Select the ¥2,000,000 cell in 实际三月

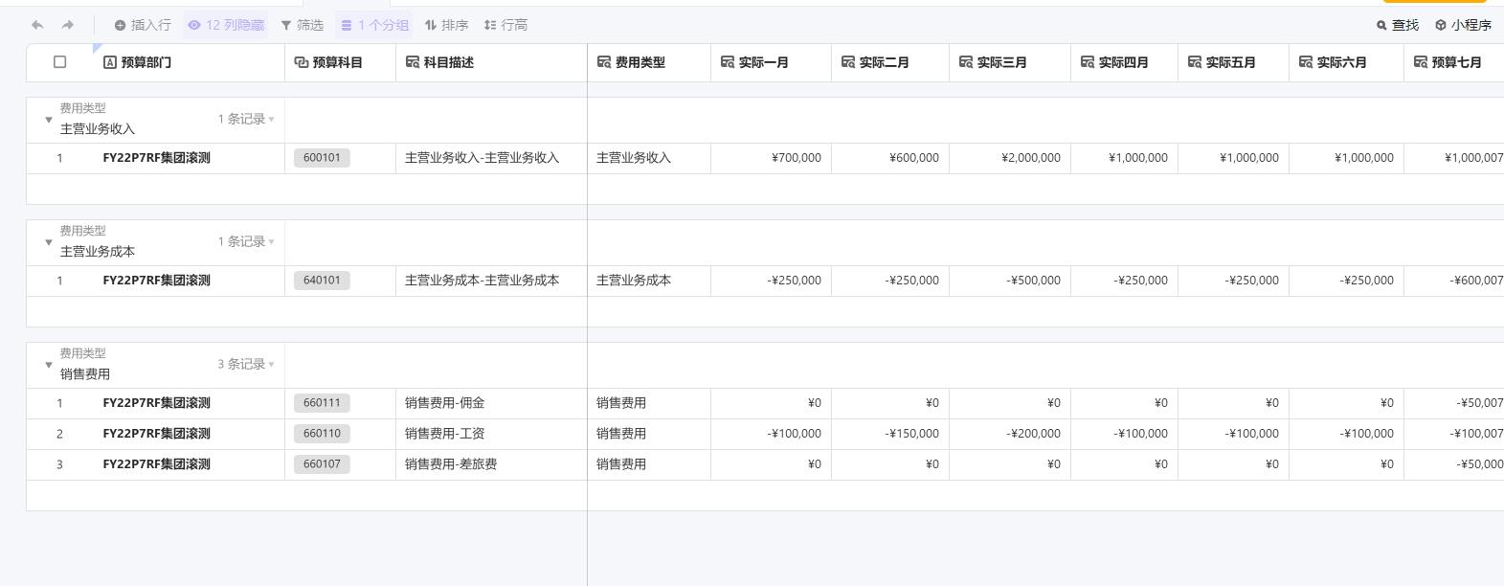[1010, 158]
